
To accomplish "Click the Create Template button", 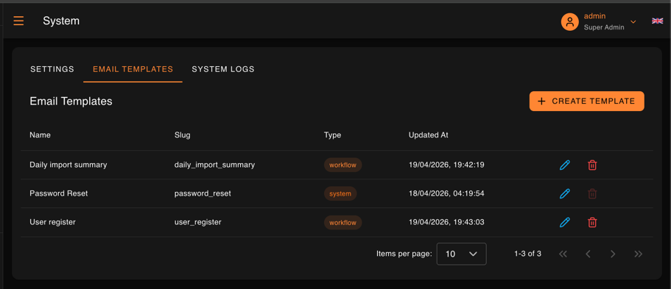I will pyautogui.click(x=587, y=101).
